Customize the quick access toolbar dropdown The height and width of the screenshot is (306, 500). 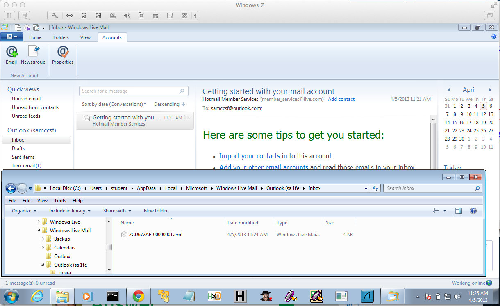point(43,27)
